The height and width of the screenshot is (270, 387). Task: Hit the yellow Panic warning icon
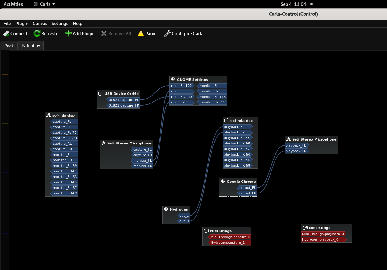click(141, 34)
